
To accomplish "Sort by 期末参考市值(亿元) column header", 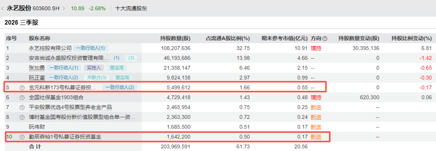I will point(285,39).
